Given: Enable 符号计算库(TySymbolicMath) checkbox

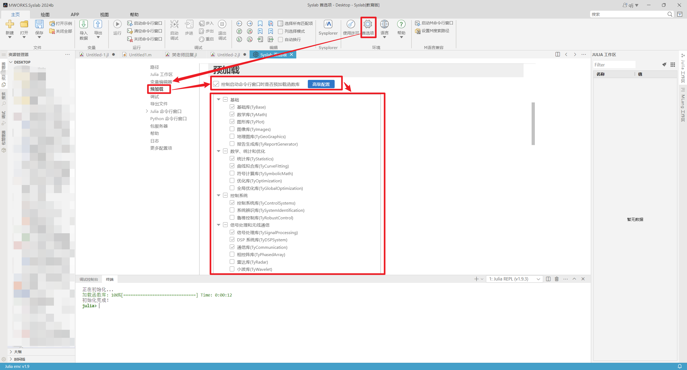Looking at the screenshot, I should pyautogui.click(x=232, y=173).
